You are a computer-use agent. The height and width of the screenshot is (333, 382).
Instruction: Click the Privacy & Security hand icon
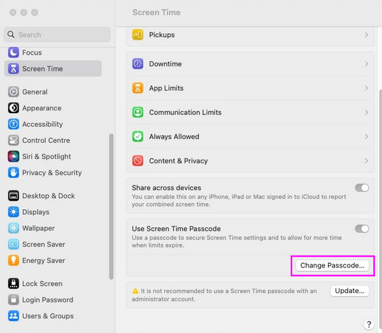(13, 173)
